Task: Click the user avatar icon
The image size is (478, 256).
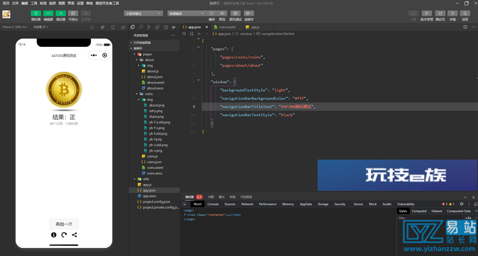Action: tap(6, 14)
